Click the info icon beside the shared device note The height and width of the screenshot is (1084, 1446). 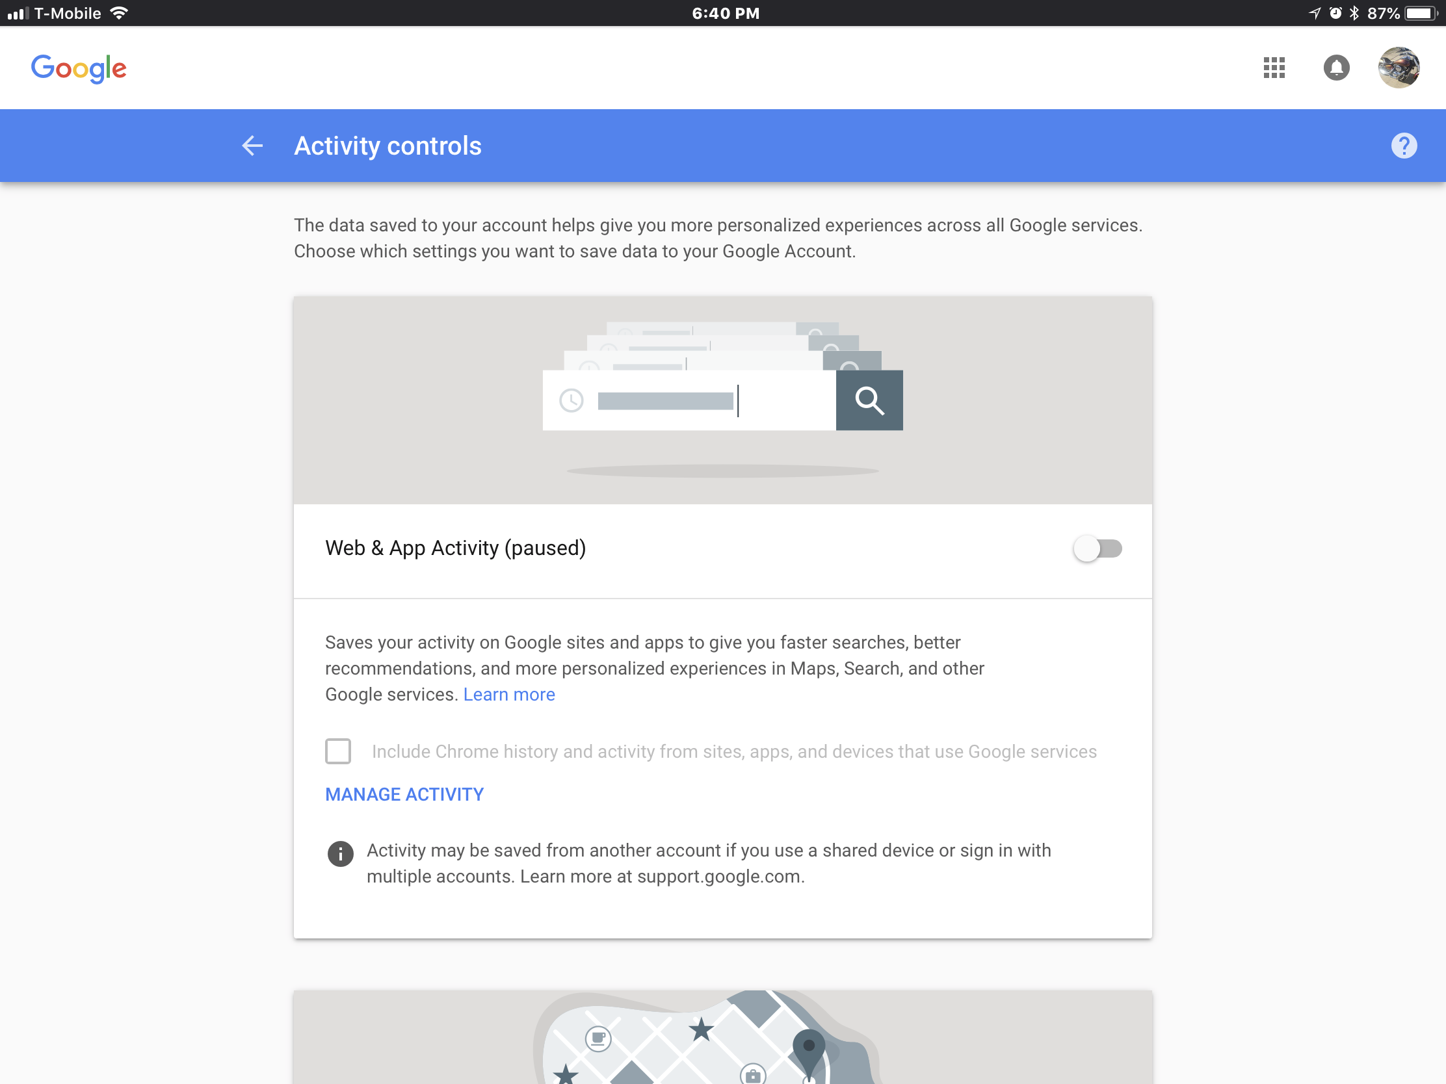(340, 853)
